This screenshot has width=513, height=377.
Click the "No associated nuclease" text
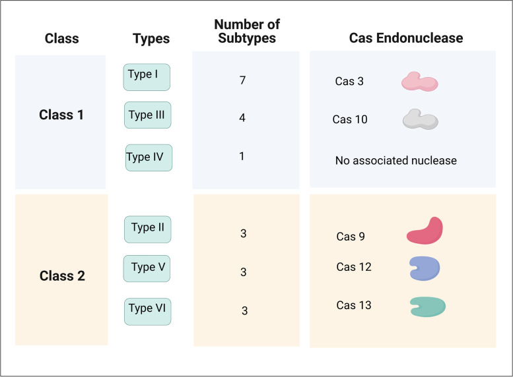tap(395, 160)
